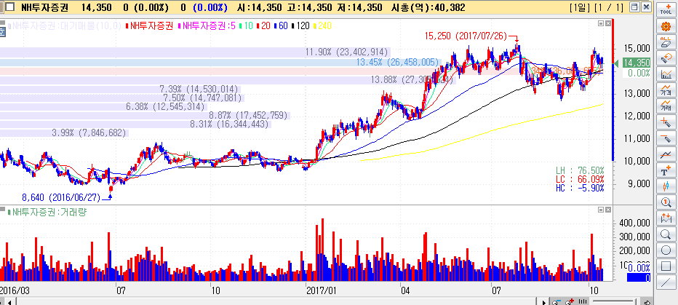
Task: Toggle red NH투자증권 candle legend
Action: 149,25
